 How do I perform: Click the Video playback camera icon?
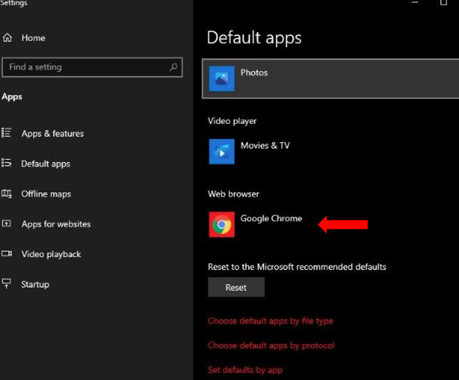pyautogui.click(x=7, y=254)
